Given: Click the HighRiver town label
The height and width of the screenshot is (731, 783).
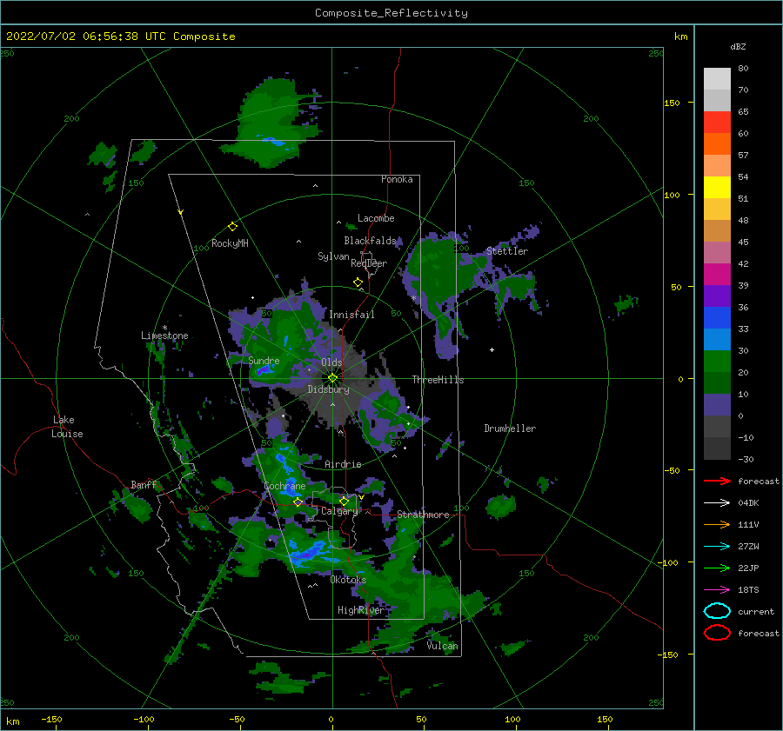Looking at the screenshot, I should click(x=360, y=610).
